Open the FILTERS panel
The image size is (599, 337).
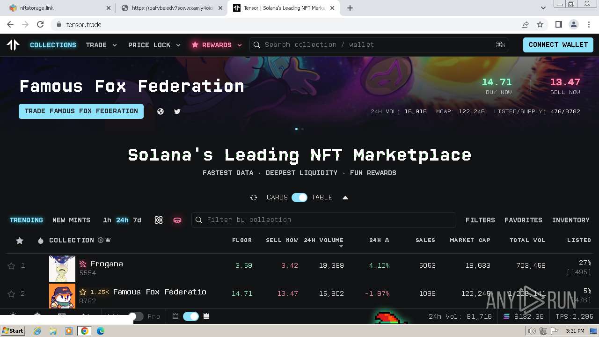tap(480, 220)
